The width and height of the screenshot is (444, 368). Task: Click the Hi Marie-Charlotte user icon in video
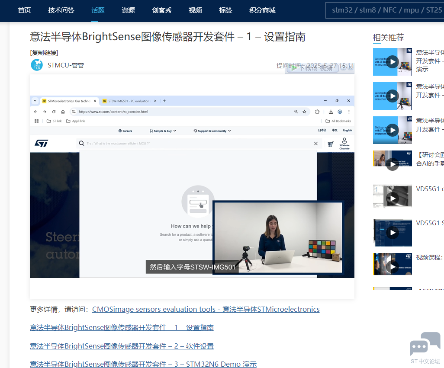point(344,144)
